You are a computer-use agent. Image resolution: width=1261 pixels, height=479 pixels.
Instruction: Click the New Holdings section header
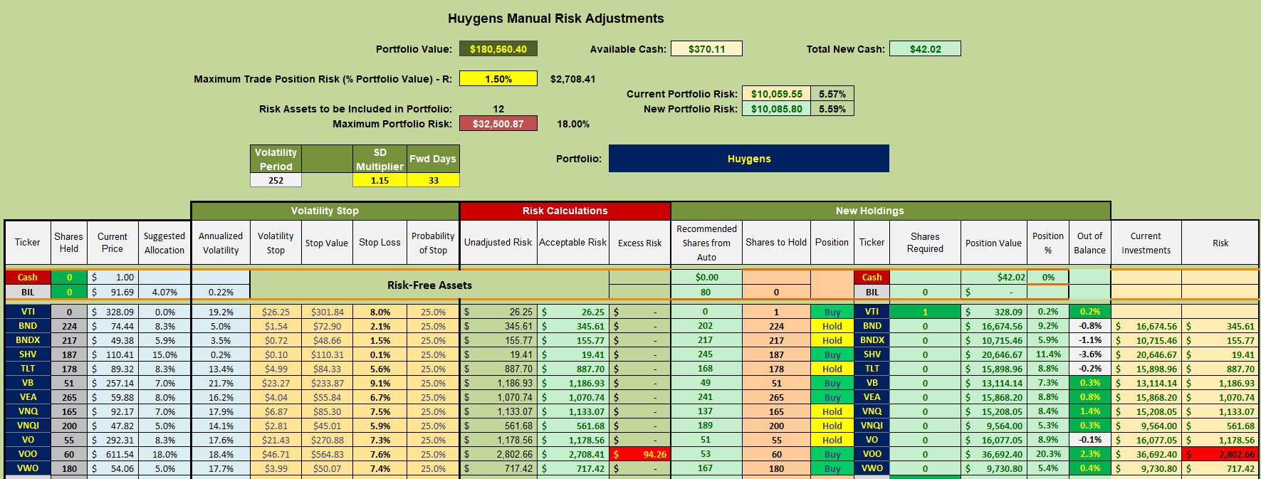pos(890,211)
